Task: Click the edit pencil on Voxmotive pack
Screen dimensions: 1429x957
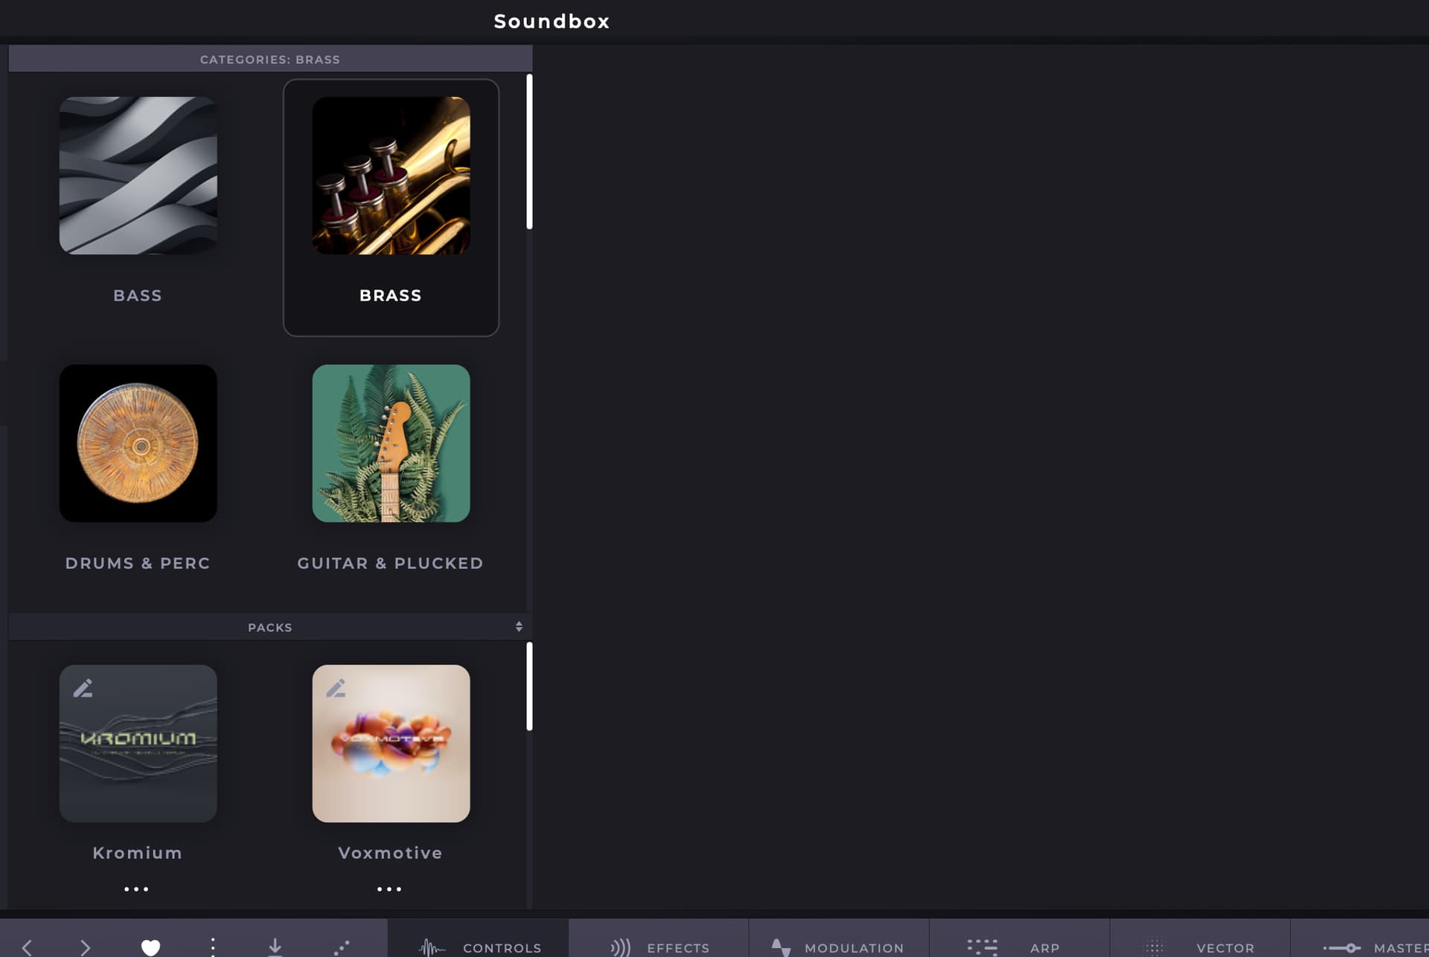Action: [336, 688]
